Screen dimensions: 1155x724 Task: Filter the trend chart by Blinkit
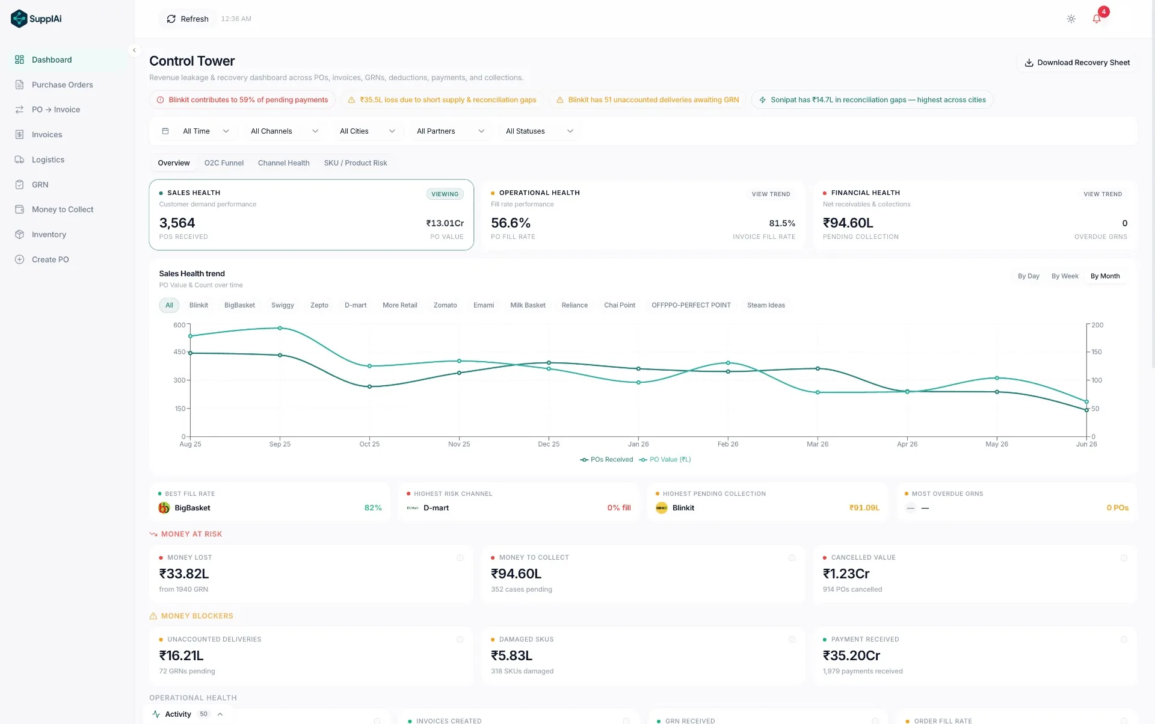point(199,305)
